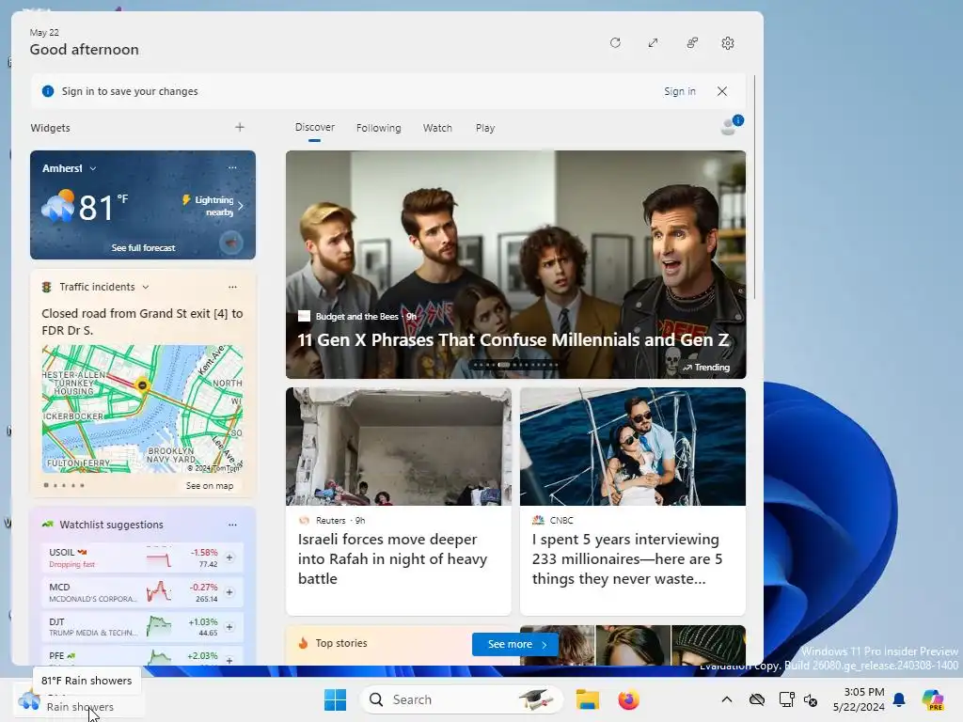This screenshot has height=722, width=963.
Task: Add a new widget with plus icon
Action: (240, 127)
